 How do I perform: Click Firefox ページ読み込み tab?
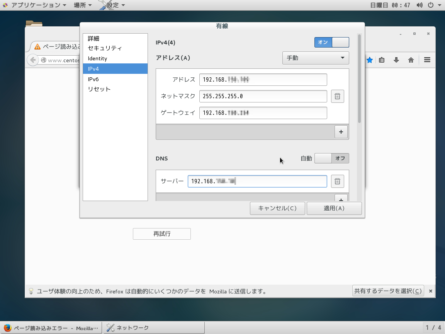point(55,46)
